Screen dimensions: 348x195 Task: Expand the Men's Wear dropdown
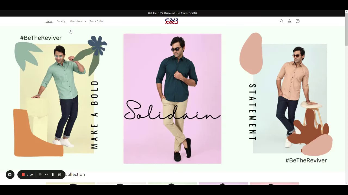(78, 21)
